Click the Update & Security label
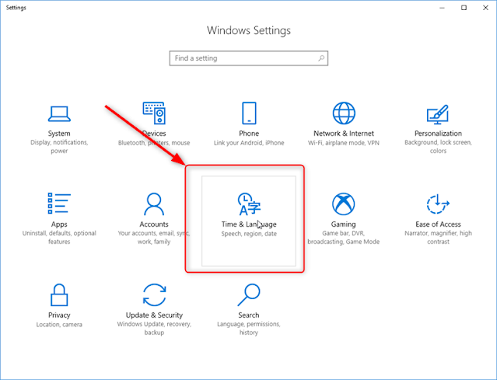 [x=154, y=315]
